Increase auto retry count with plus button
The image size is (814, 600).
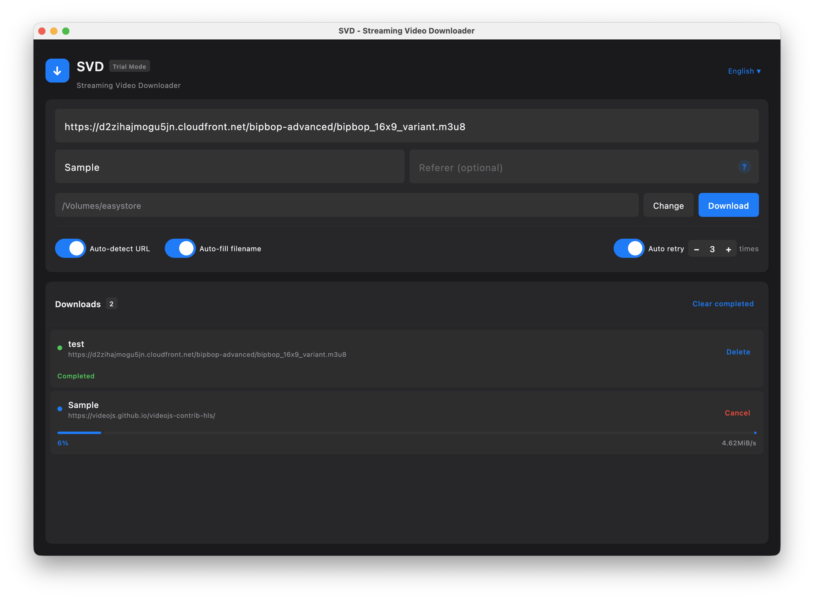tap(729, 249)
